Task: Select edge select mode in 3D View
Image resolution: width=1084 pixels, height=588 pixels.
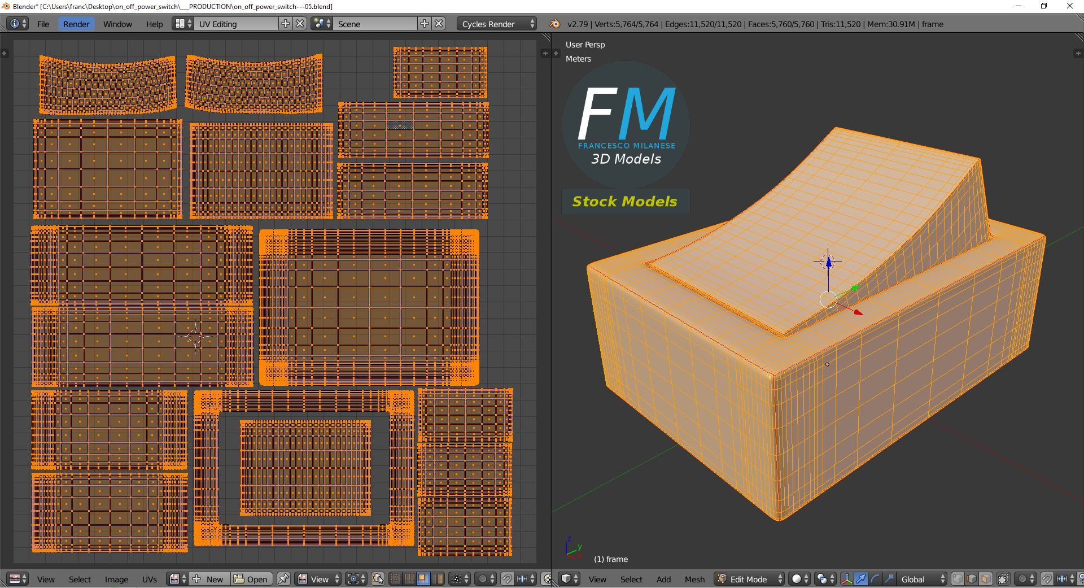Action: pos(972,579)
